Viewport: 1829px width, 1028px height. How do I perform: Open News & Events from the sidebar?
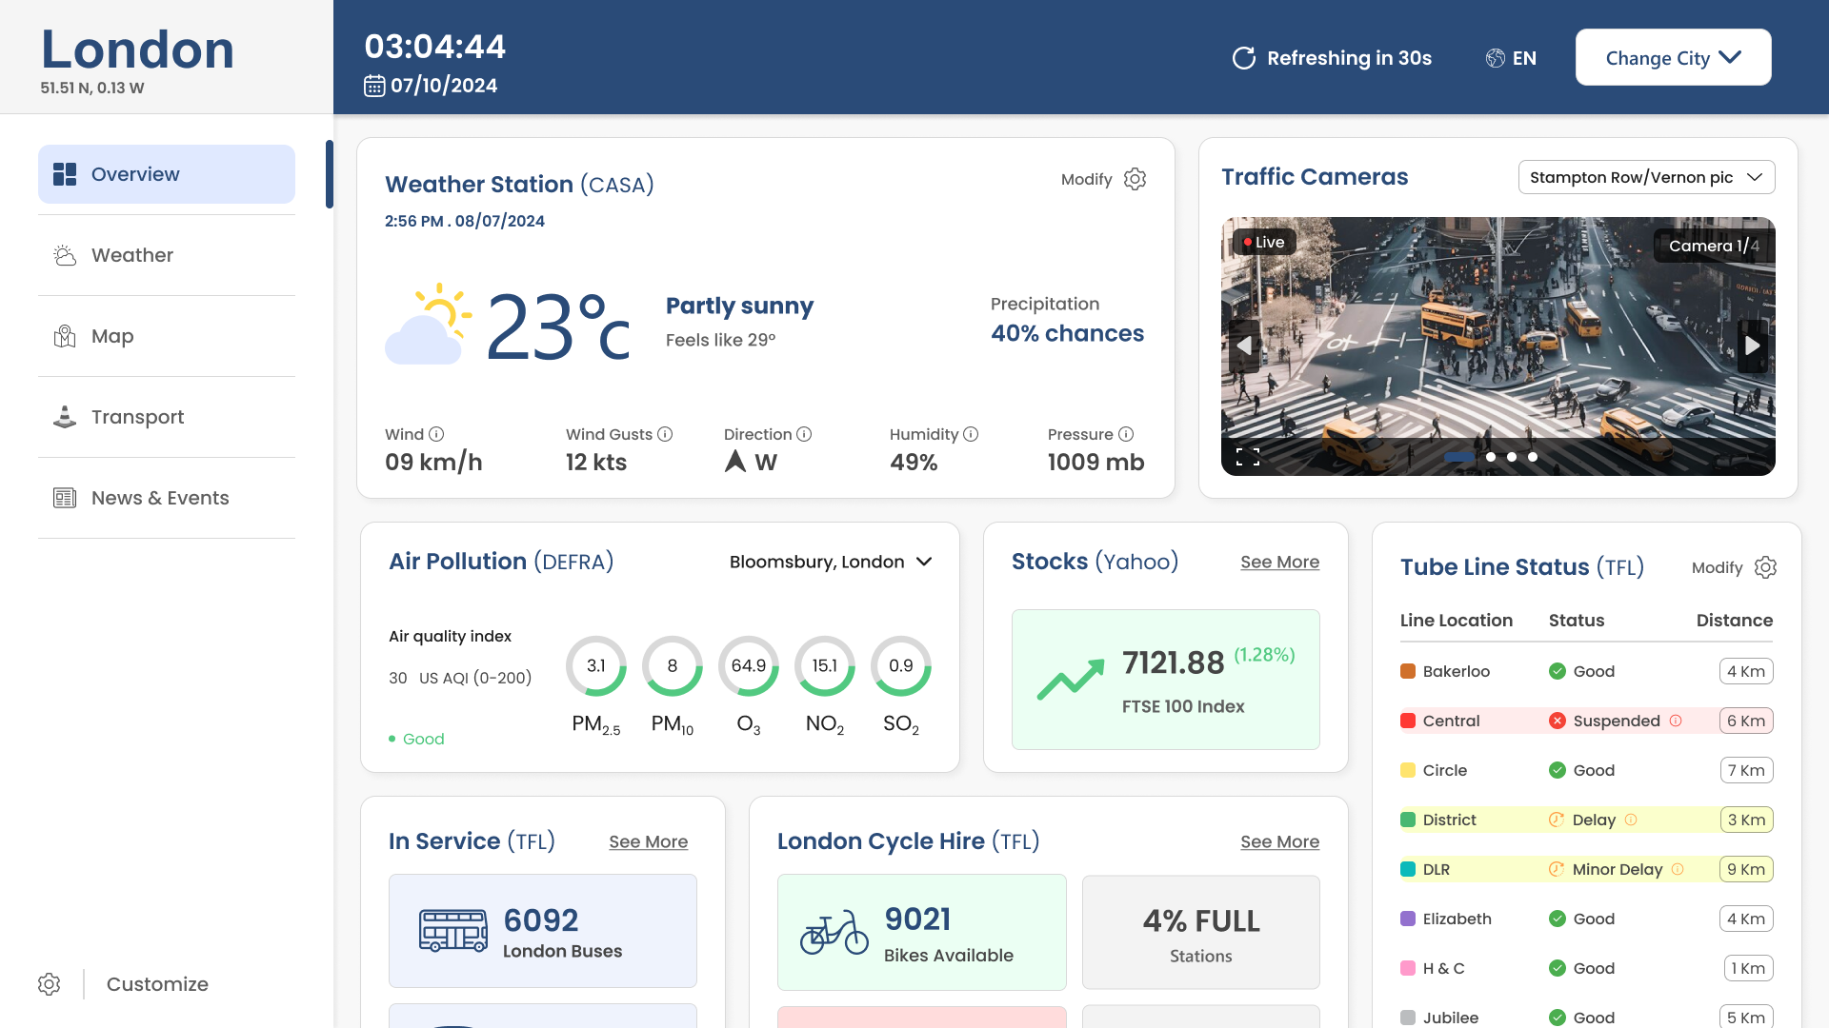(x=159, y=497)
